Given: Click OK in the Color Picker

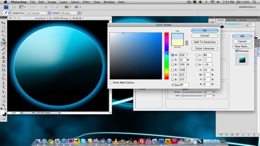Looking at the screenshot, I should tap(205, 31).
